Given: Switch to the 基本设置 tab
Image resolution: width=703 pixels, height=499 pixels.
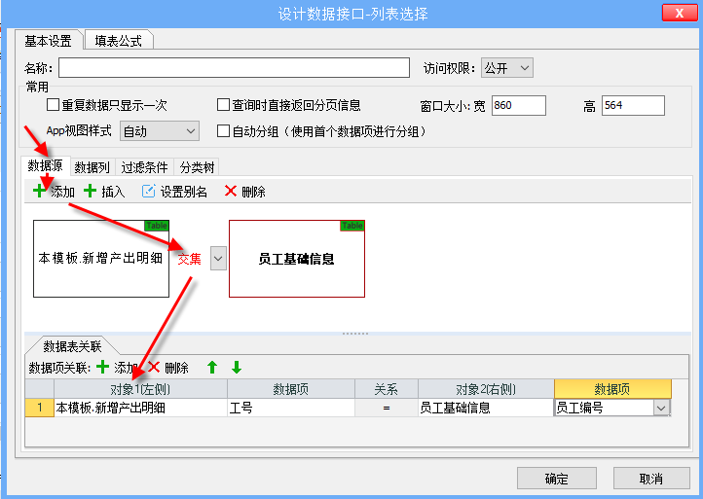Looking at the screenshot, I should click(x=49, y=41).
